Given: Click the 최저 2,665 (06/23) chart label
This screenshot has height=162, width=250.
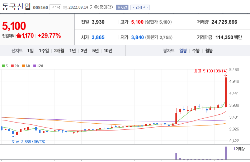Looking at the screenshot, I should point(29,142).
